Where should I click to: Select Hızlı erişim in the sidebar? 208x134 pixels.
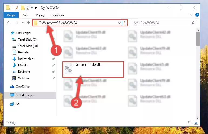[x=24, y=33]
